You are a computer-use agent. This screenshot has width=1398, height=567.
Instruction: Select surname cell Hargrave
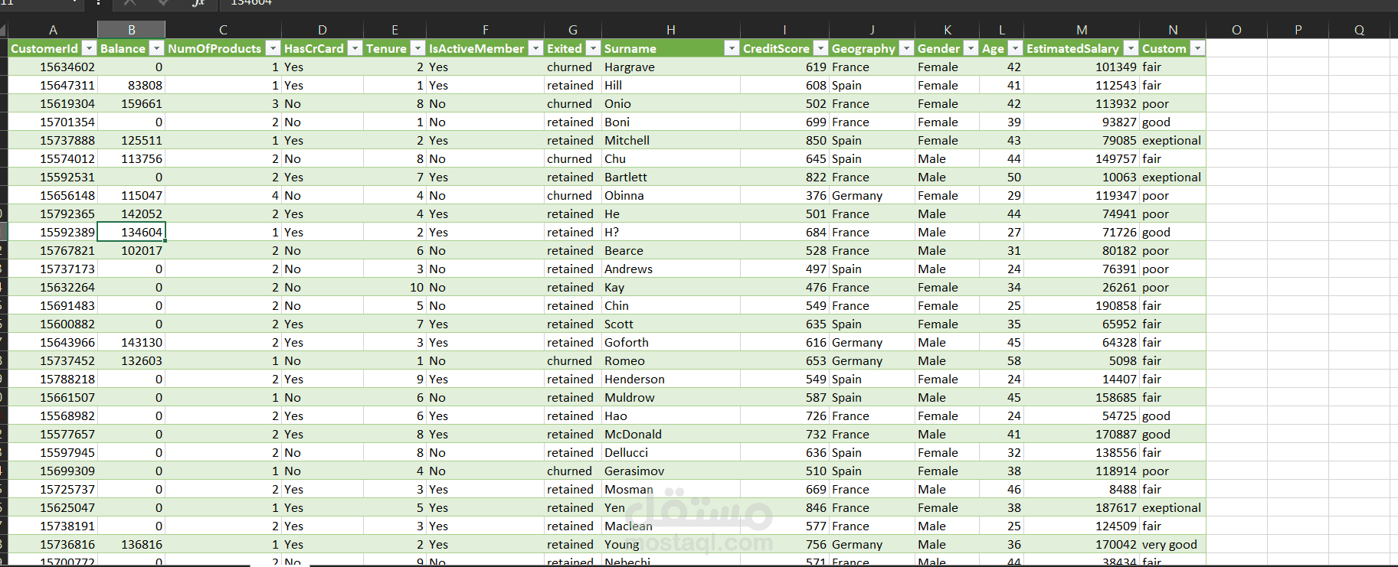point(671,67)
